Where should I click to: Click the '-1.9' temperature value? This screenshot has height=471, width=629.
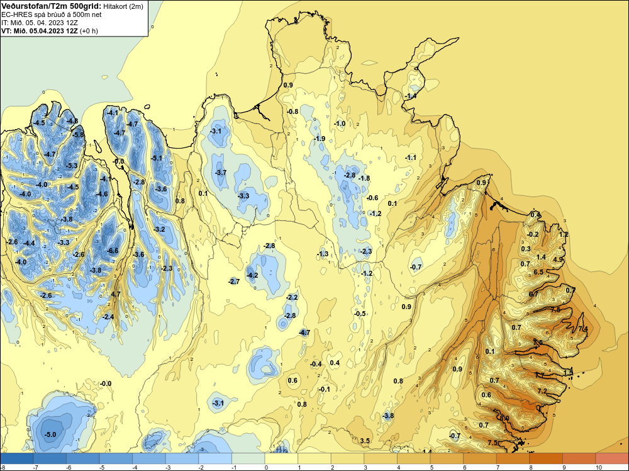320,139
